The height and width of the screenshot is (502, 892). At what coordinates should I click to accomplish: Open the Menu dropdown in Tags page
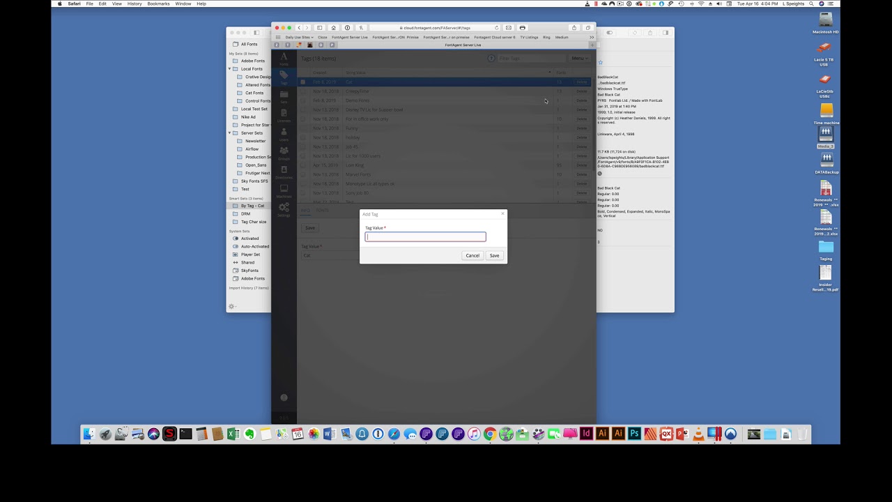click(578, 59)
